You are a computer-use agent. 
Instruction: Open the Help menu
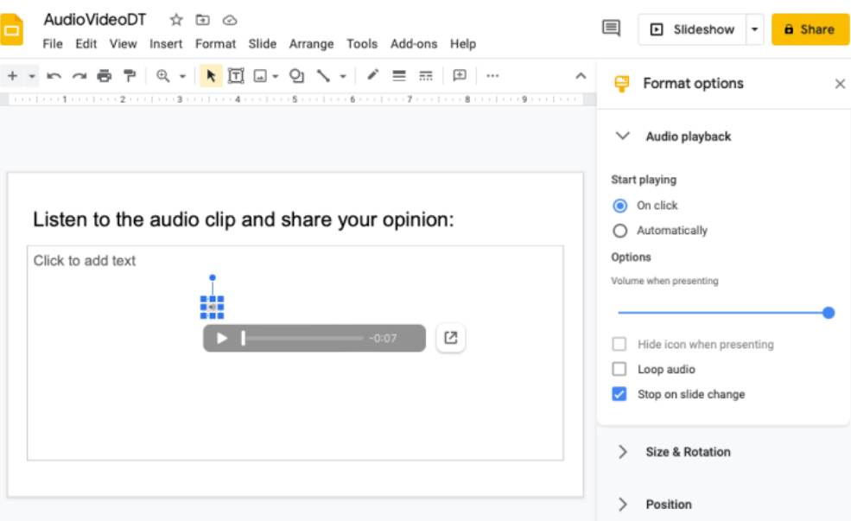pos(463,44)
